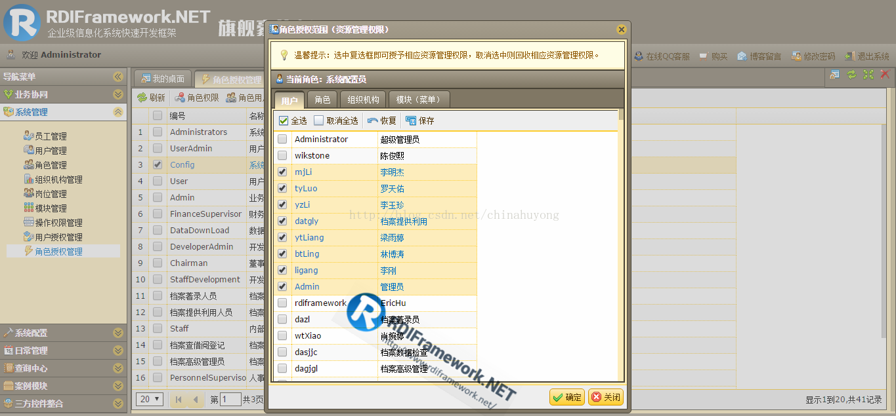Check the Administrator user checkbox
The width and height of the screenshot is (896, 416).
[x=282, y=139]
